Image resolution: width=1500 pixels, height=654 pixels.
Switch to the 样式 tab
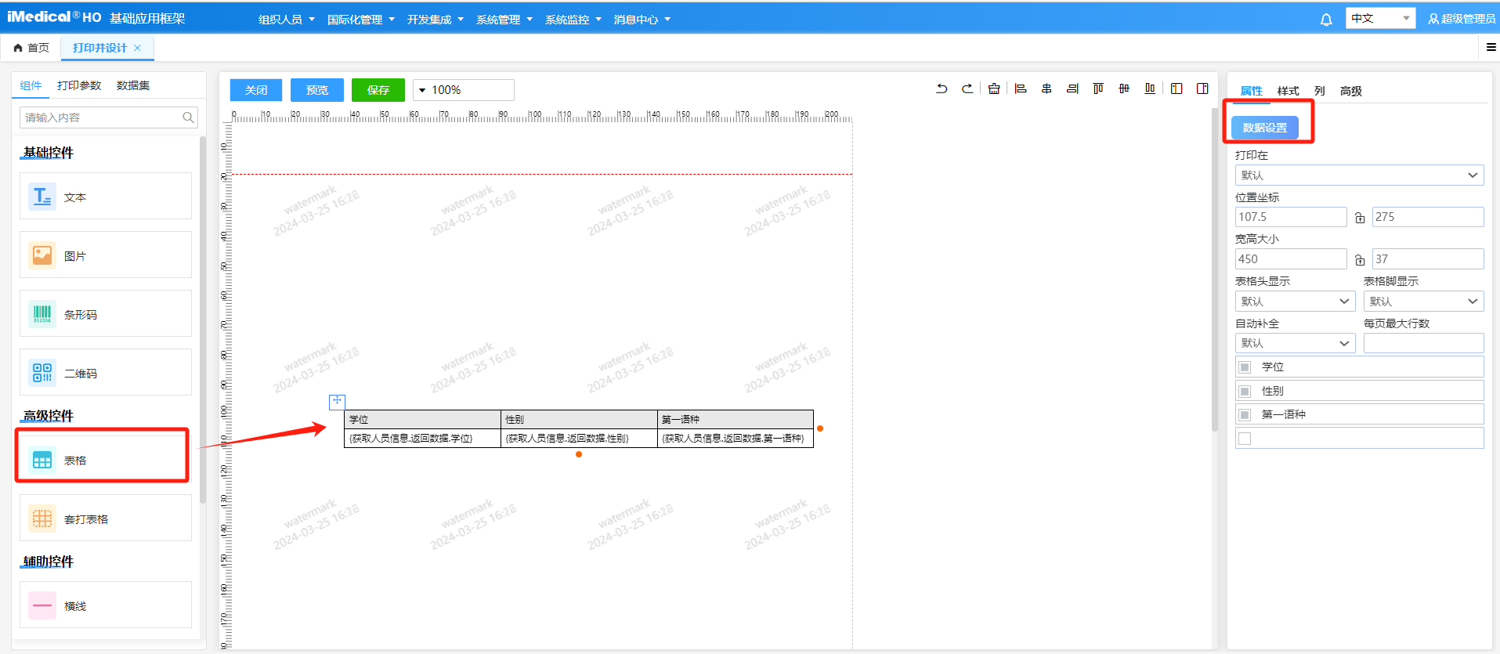[x=1288, y=91]
